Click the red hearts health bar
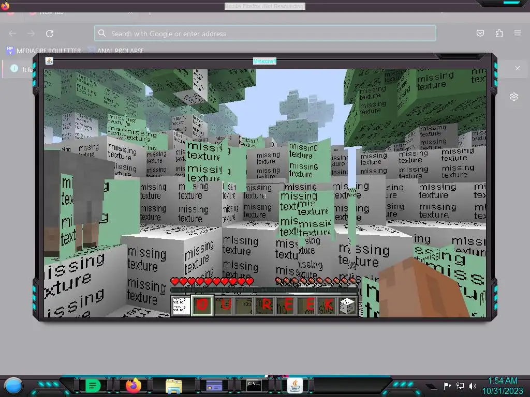Screen dimensions: 530x397 pyautogui.click(x=212, y=281)
